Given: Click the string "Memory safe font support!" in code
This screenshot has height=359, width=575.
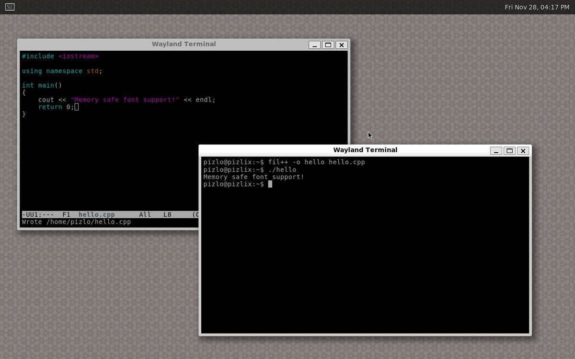Looking at the screenshot, I should coord(125,100).
